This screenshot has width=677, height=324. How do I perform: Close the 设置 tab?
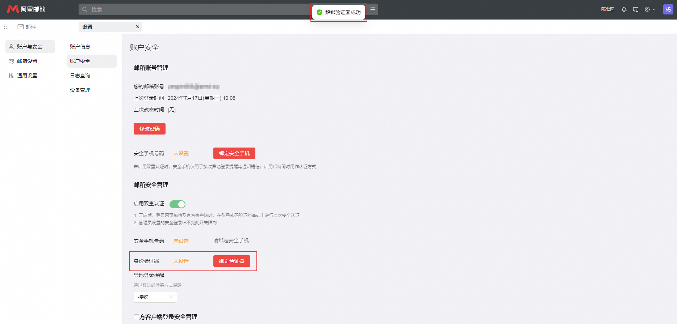pos(138,27)
